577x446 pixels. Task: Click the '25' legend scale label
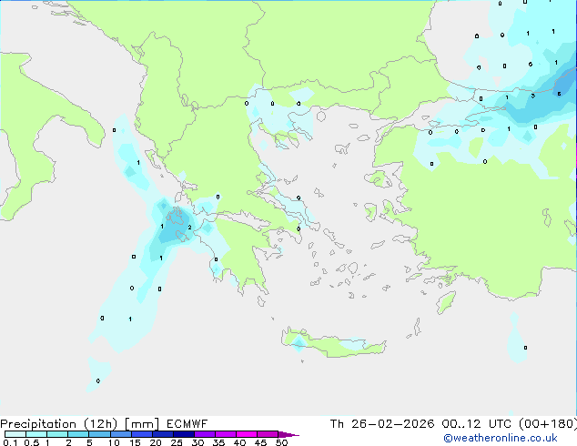tap(177, 442)
